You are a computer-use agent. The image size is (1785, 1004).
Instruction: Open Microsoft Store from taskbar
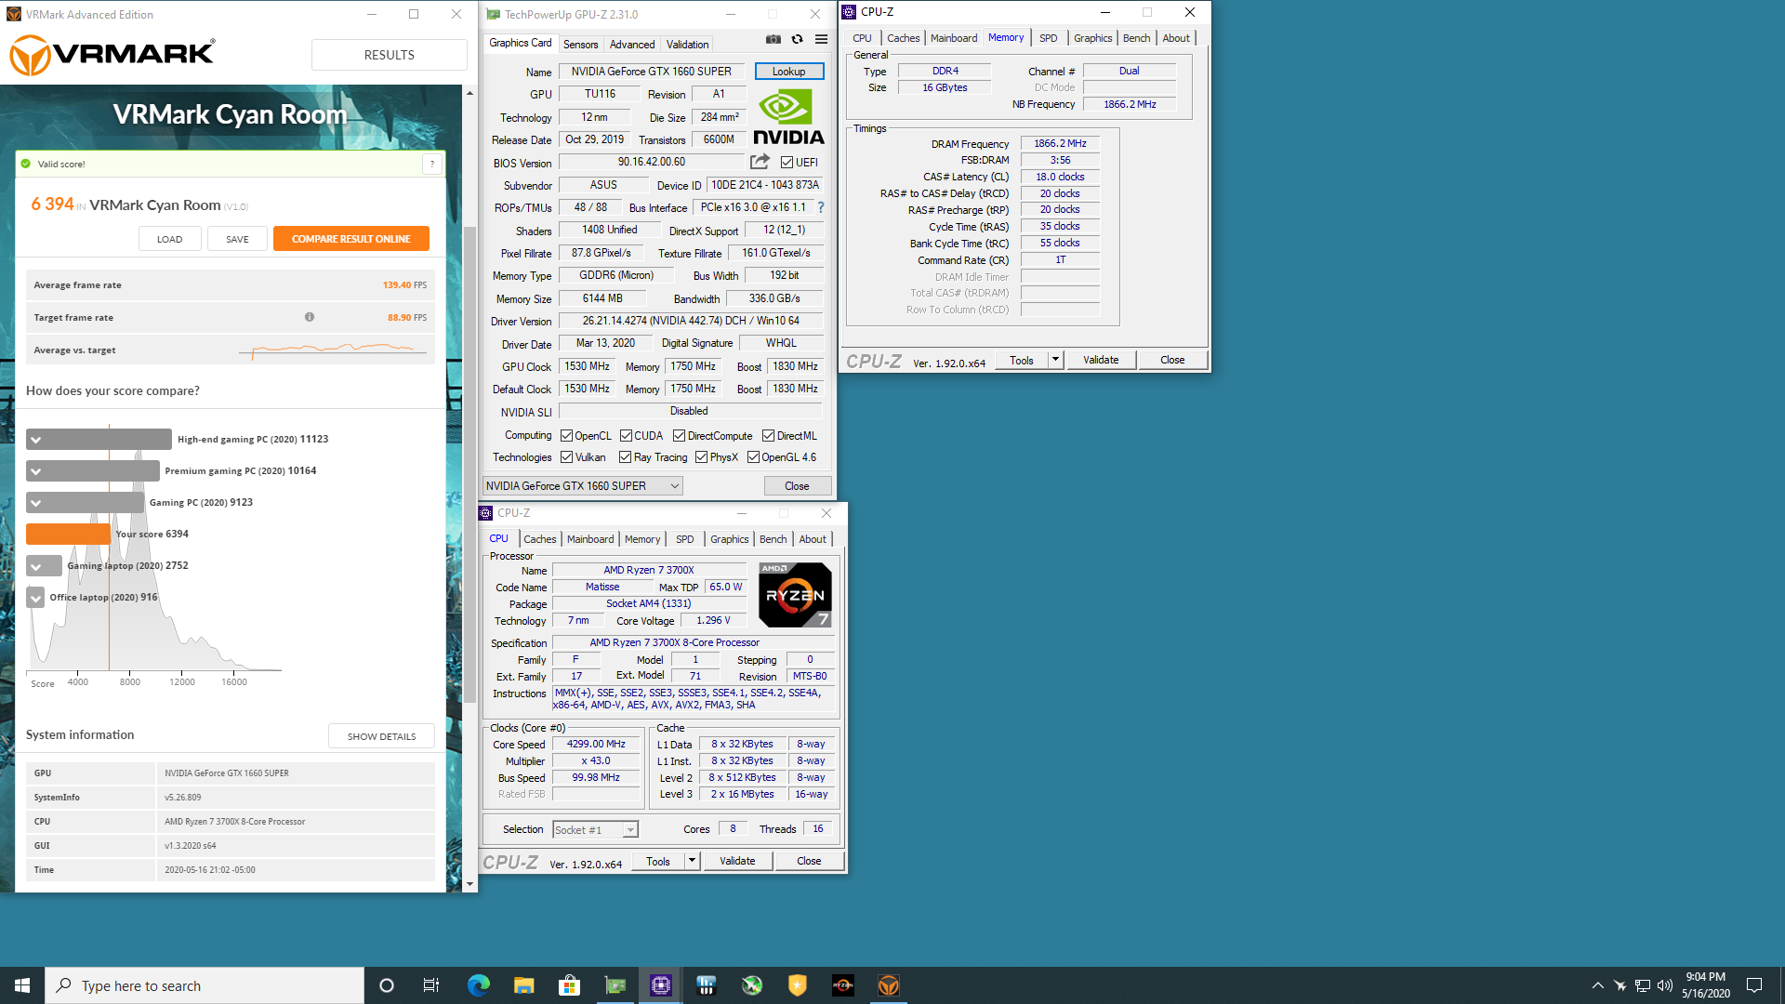pyautogui.click(x=569, y=985)
